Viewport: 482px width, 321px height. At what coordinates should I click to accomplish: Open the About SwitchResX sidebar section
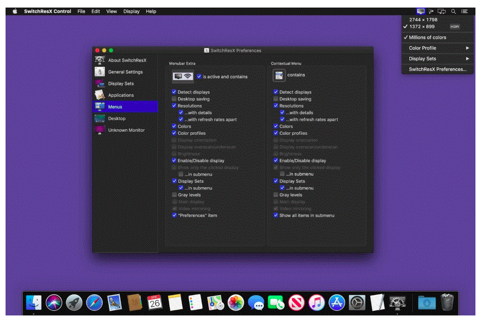click(125, 60)
